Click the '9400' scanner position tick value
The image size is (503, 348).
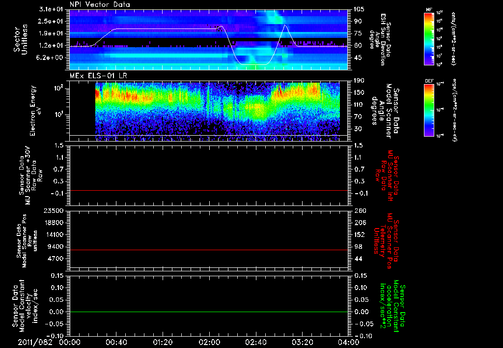[x=56, y=247]
